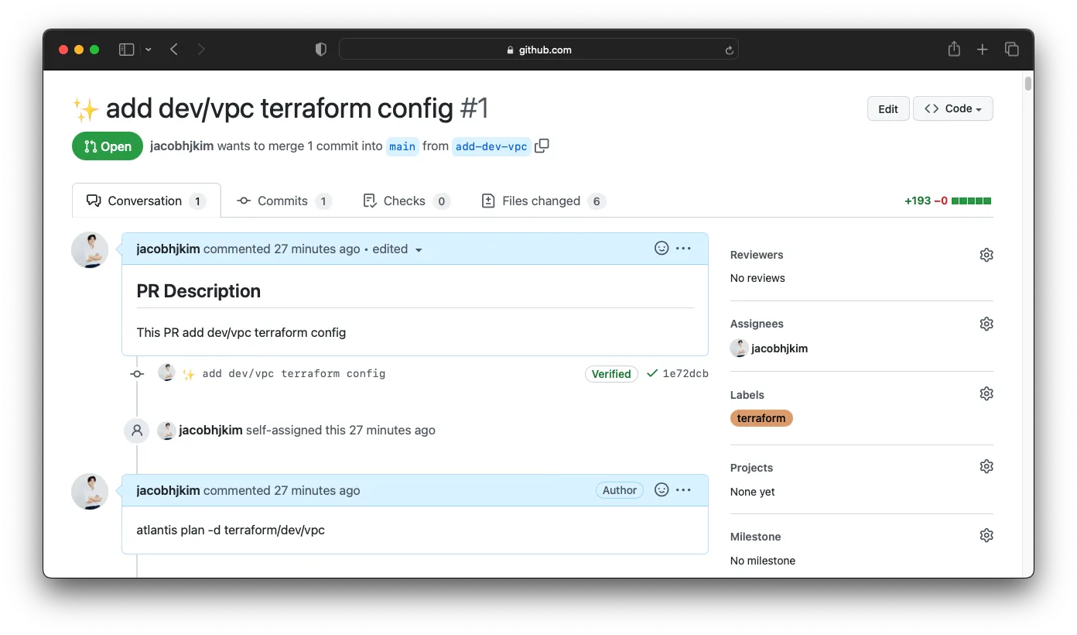Add emoji reaction to PR Description comment

pos(662,249)
